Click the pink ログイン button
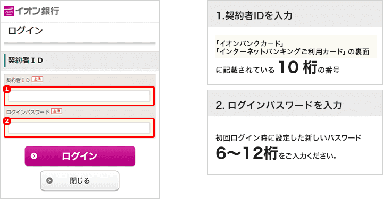Viewport: 383px width, 199px height. [80, 156]
